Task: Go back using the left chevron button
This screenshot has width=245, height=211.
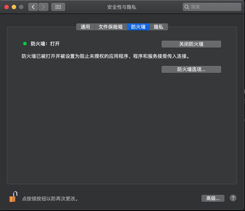Action: 33,7
